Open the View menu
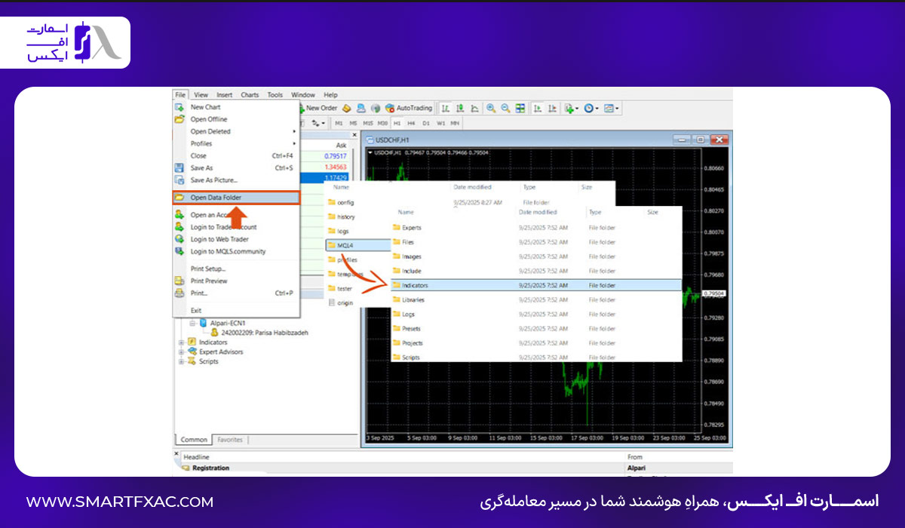 click(201, 95)
